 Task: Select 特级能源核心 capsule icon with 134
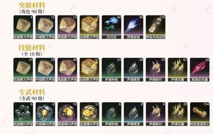click(x=200, y=114)
